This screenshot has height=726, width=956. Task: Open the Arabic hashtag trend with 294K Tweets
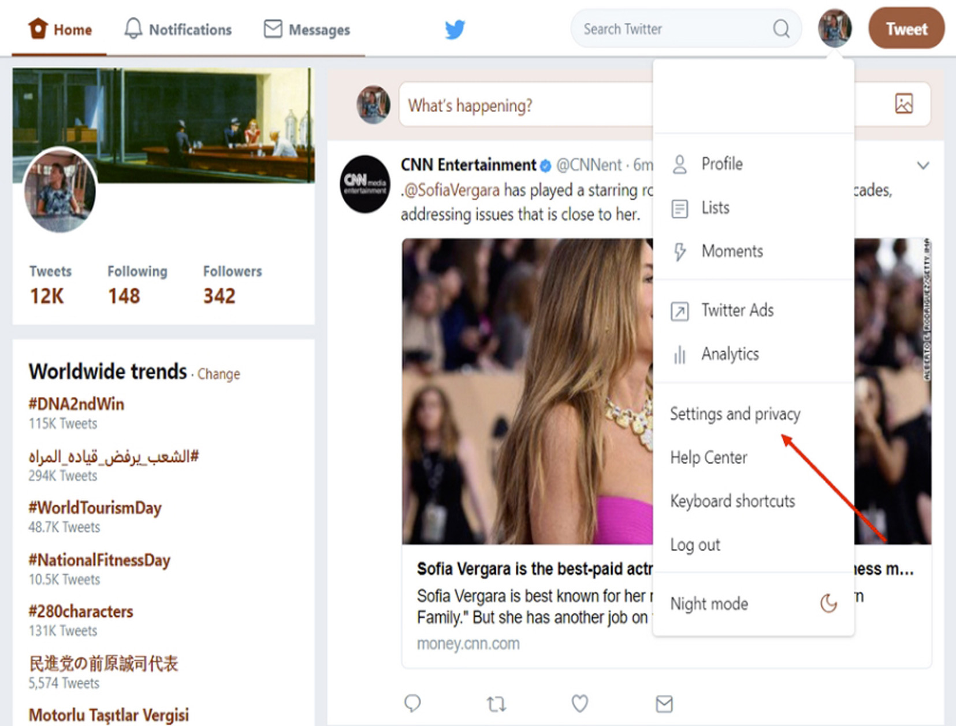tap(114, 457)
